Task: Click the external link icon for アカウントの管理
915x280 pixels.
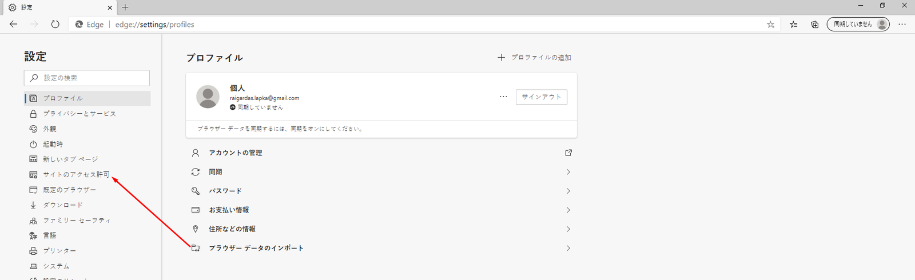Action: (x=568, y=153)
